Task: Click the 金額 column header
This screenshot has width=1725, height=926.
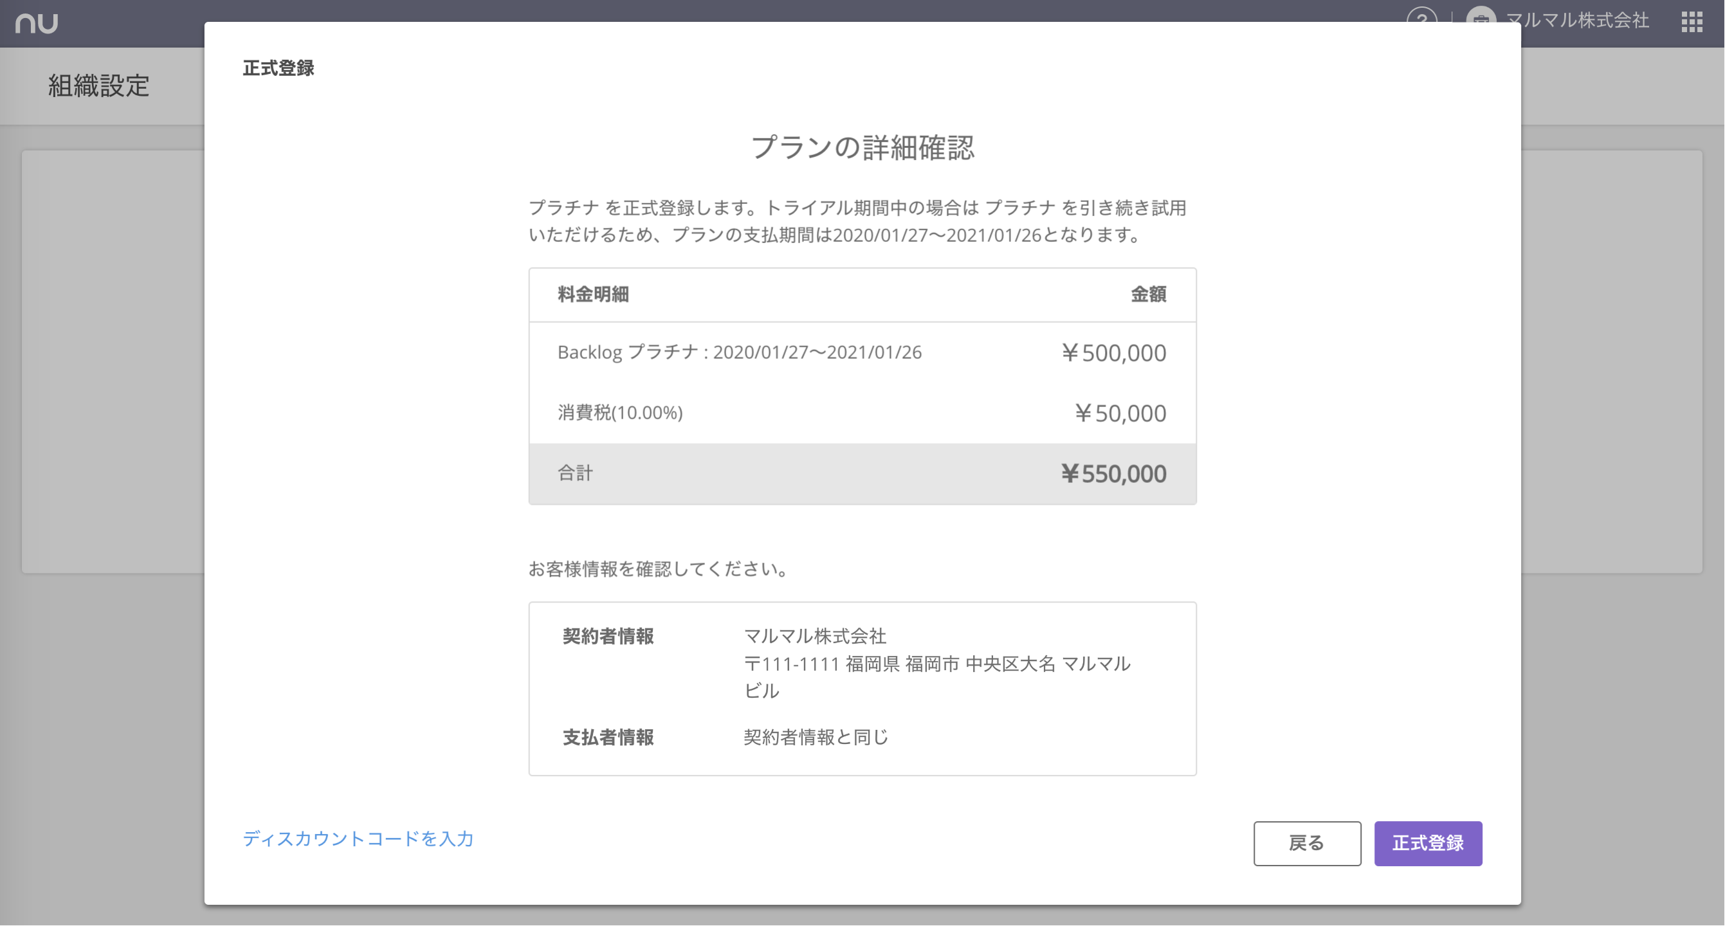Action: point(1149,294)
